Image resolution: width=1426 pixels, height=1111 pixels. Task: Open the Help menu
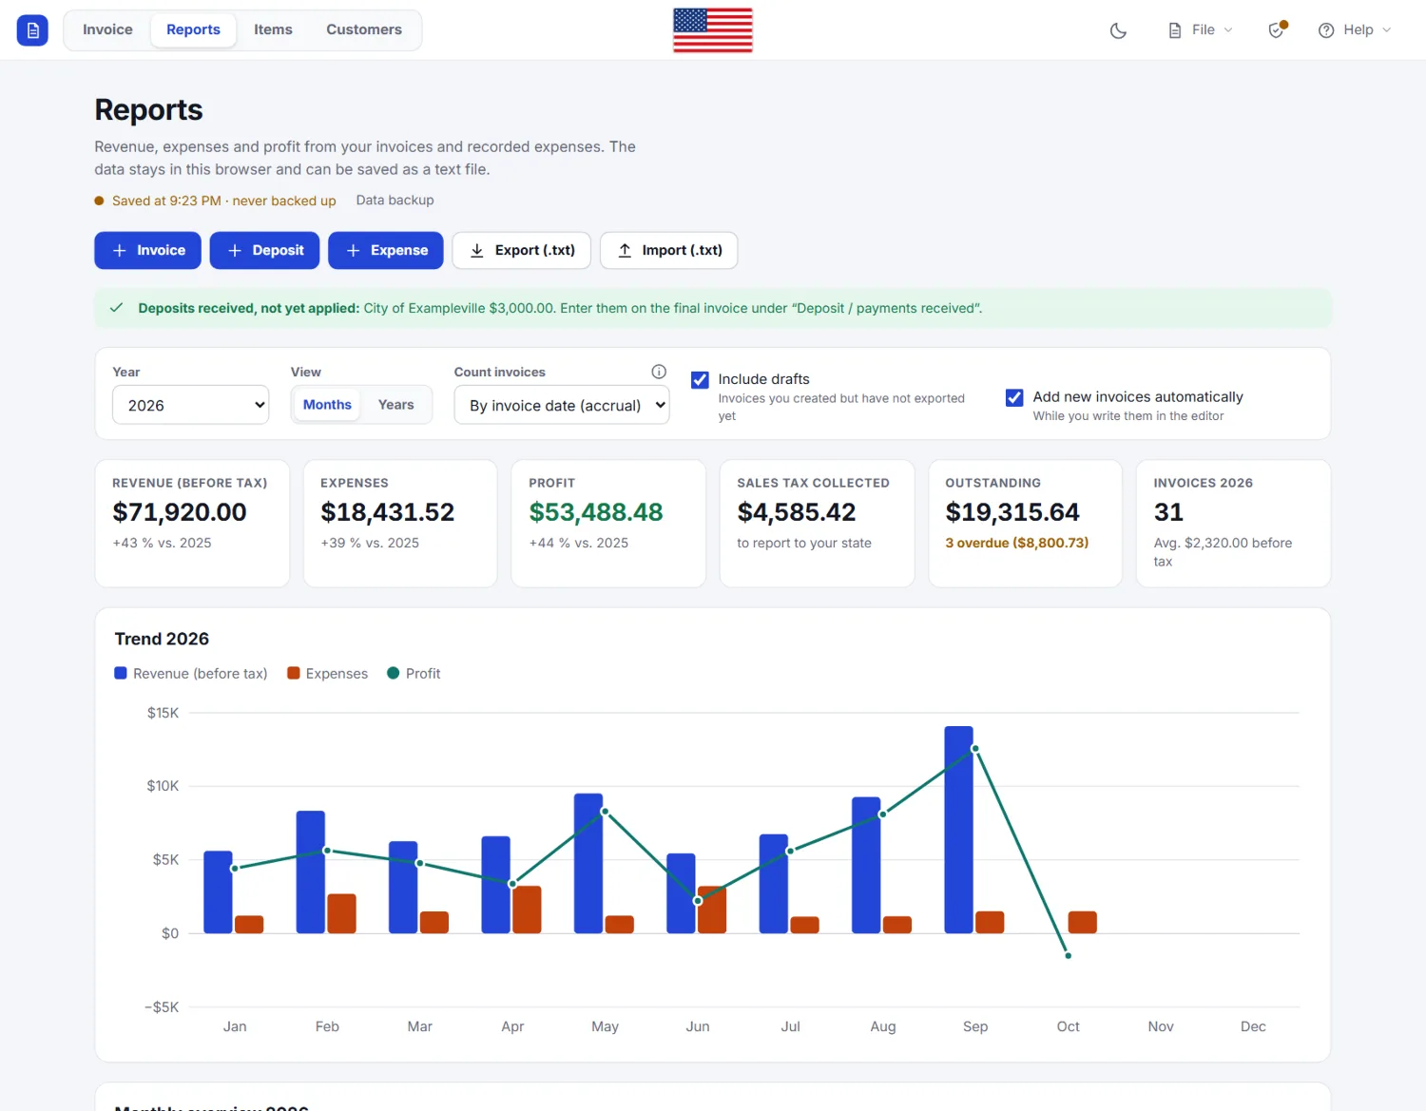point(1355,30)
